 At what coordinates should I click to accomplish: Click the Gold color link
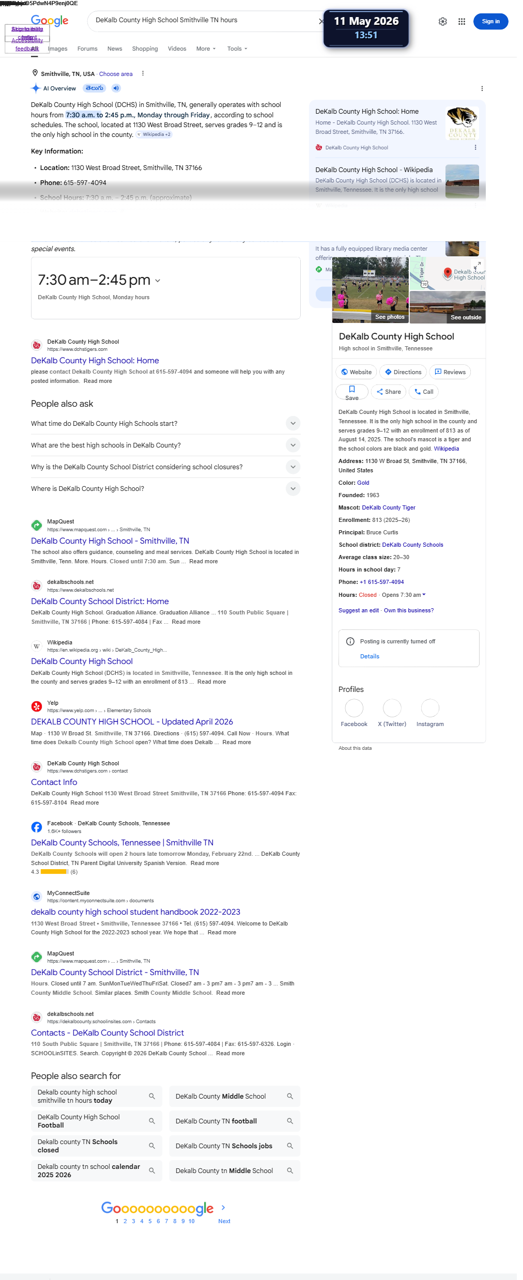363,483
